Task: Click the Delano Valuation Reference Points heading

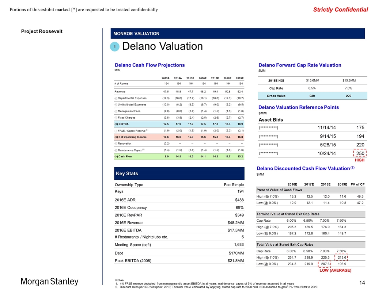Action: (x=298, y=107)
